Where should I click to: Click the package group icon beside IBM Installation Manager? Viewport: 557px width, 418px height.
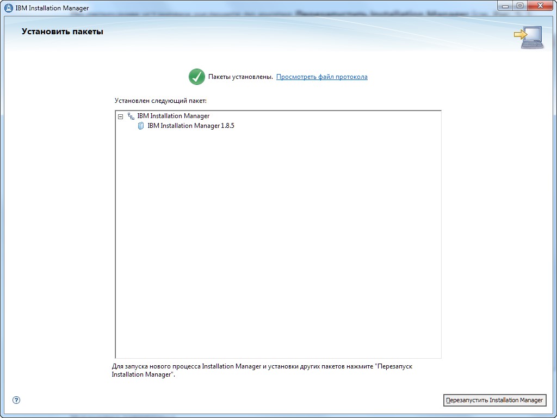[x=131, y=116]
